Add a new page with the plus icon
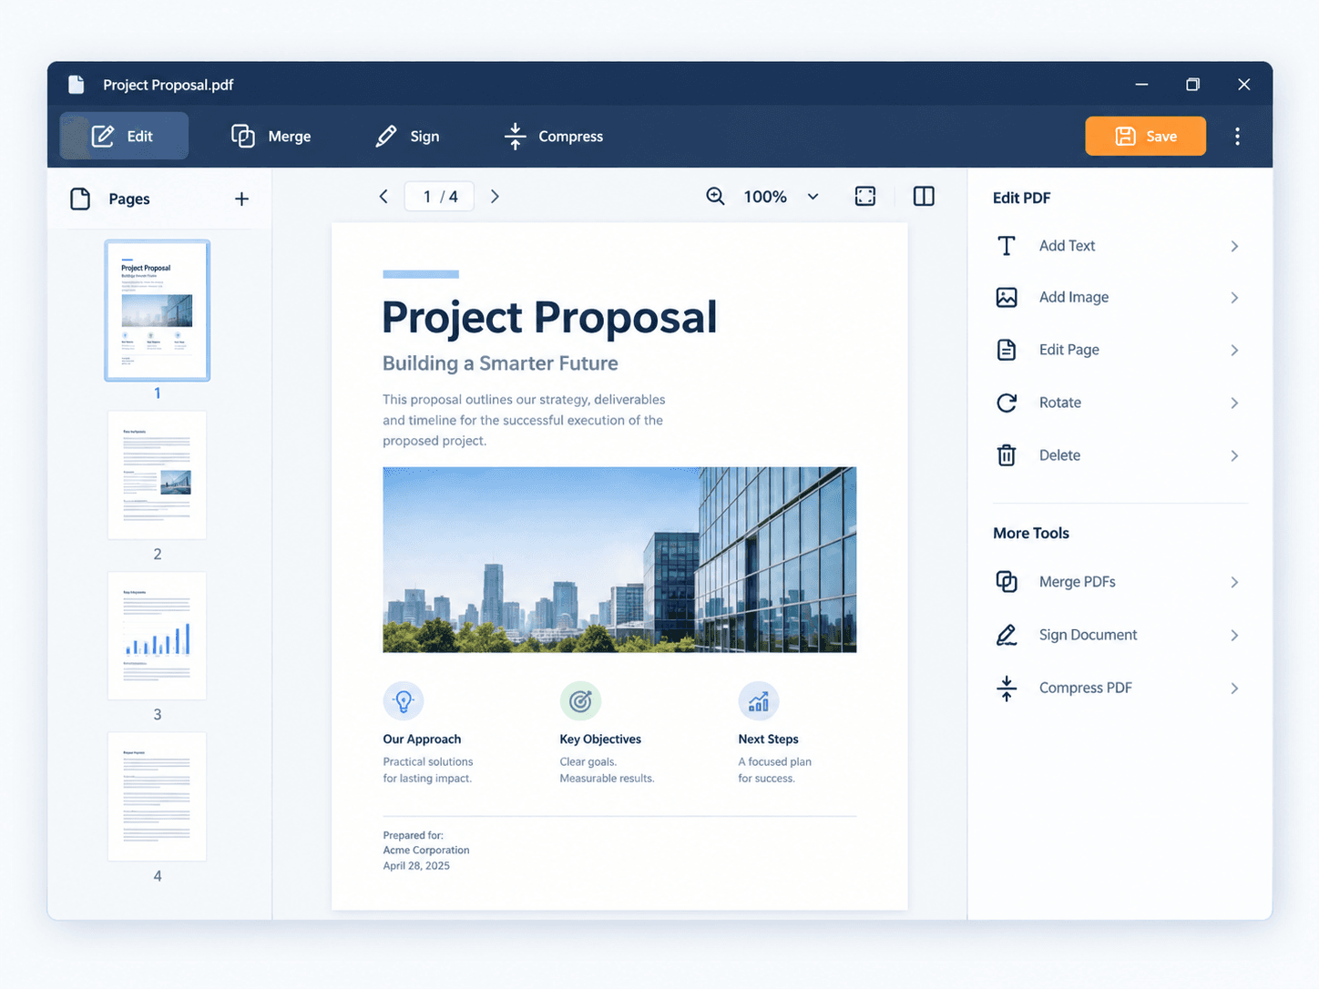This screenshot has height=989, width=1319. click(241, 199)
